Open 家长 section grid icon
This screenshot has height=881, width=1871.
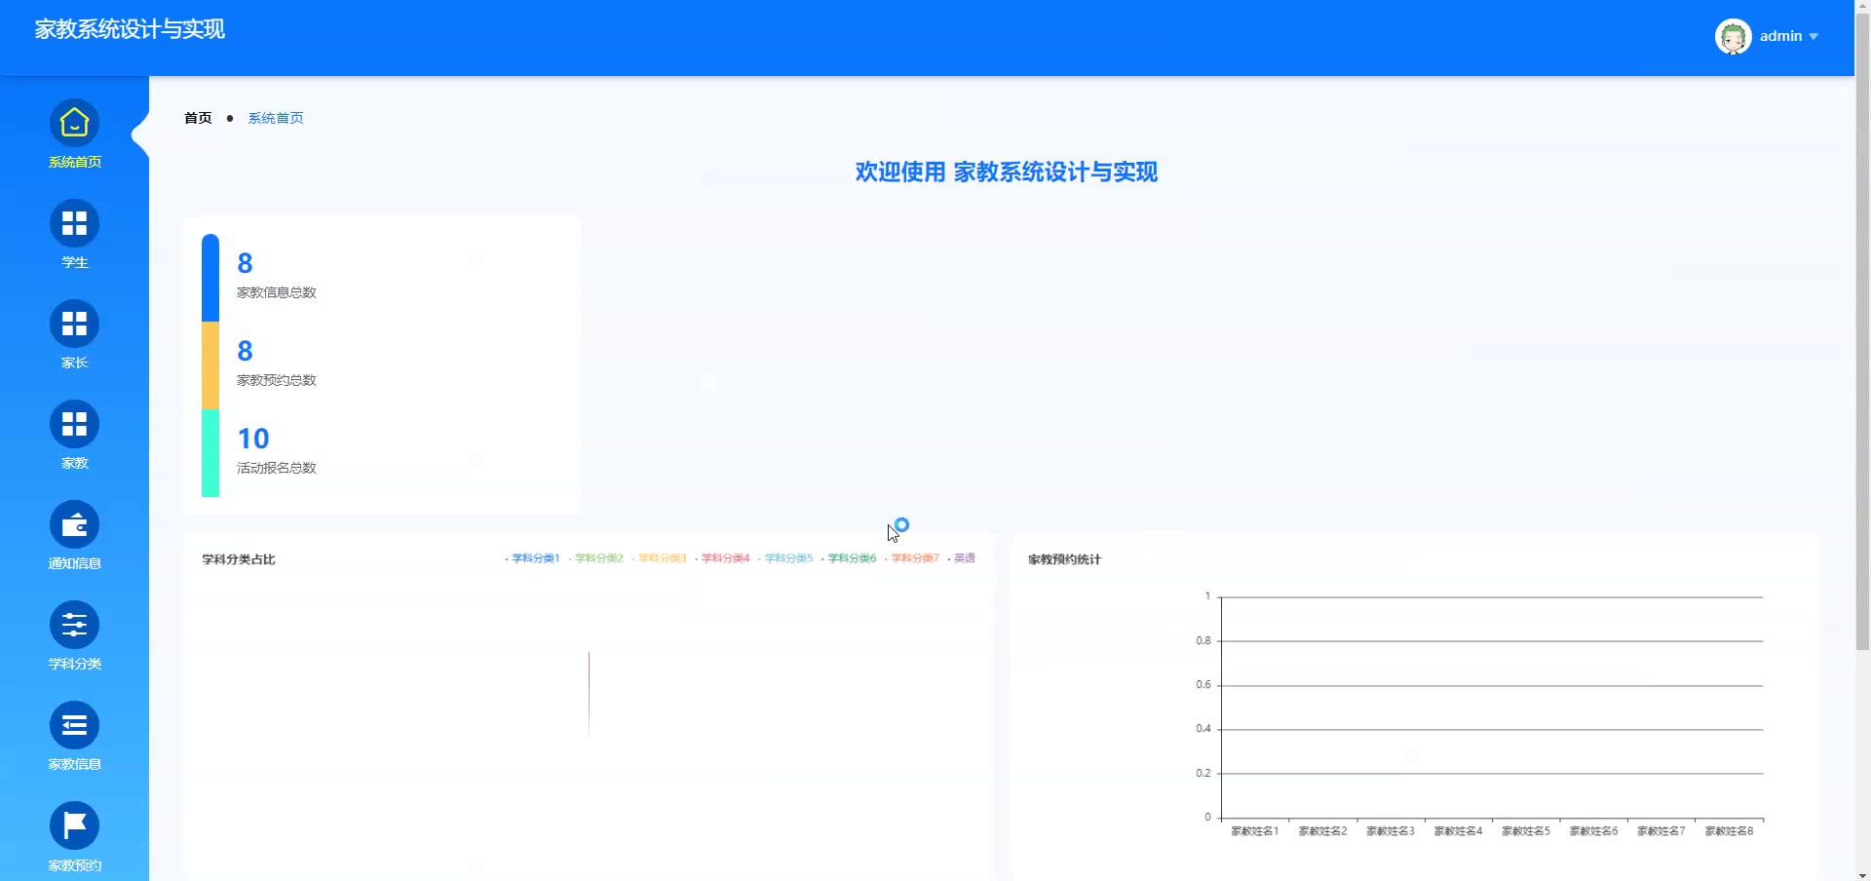pyautogui.click(x=74, y=325)
